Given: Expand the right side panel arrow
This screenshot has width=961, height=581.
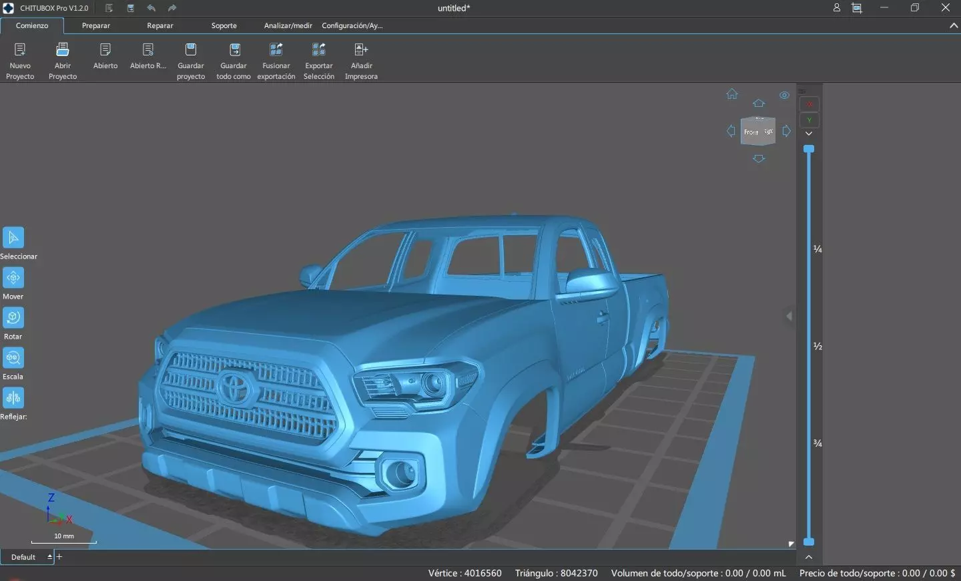Looking at the screenshot, I should click(789, 316).
